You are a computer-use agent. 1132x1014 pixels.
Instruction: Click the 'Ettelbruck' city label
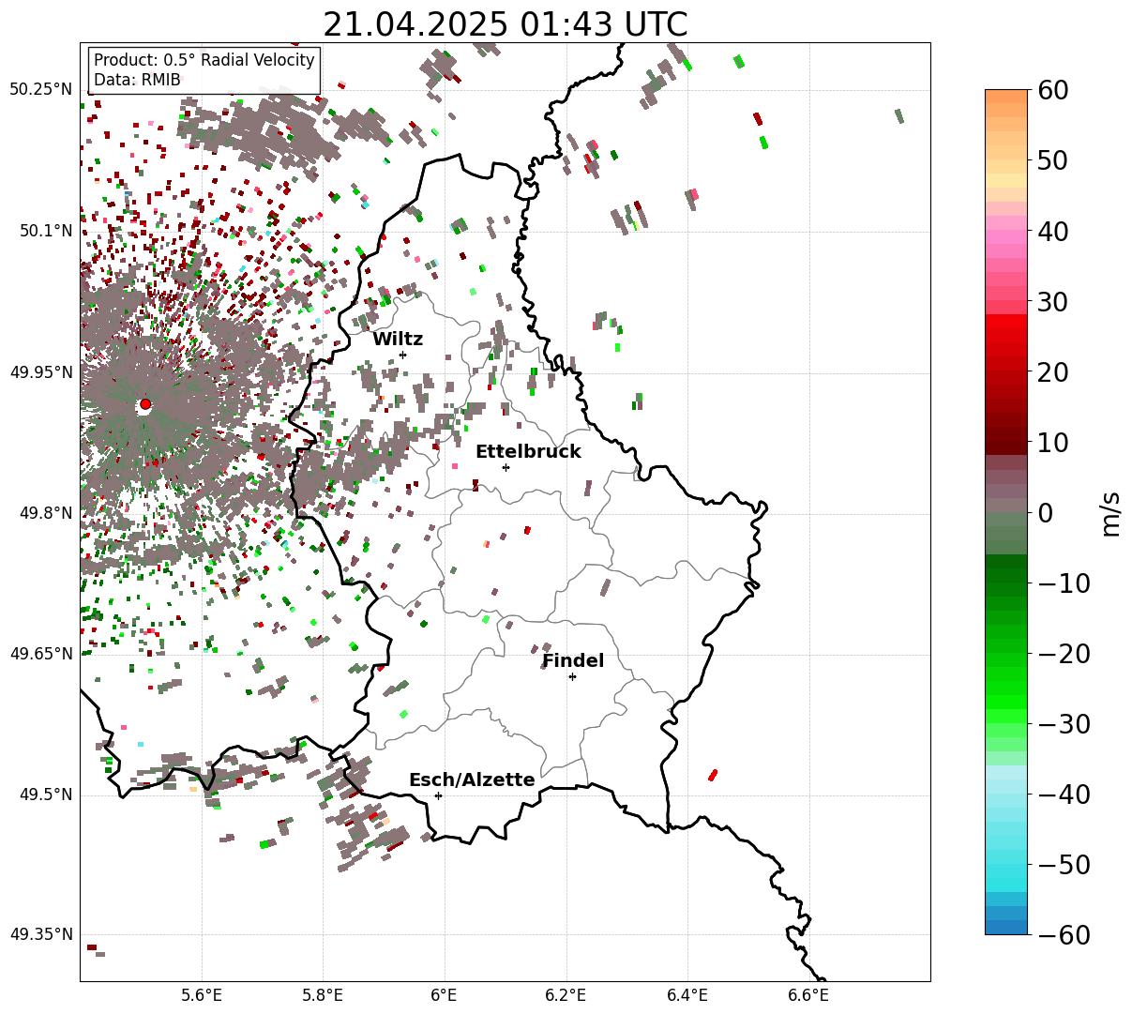(x=528, y=452)
